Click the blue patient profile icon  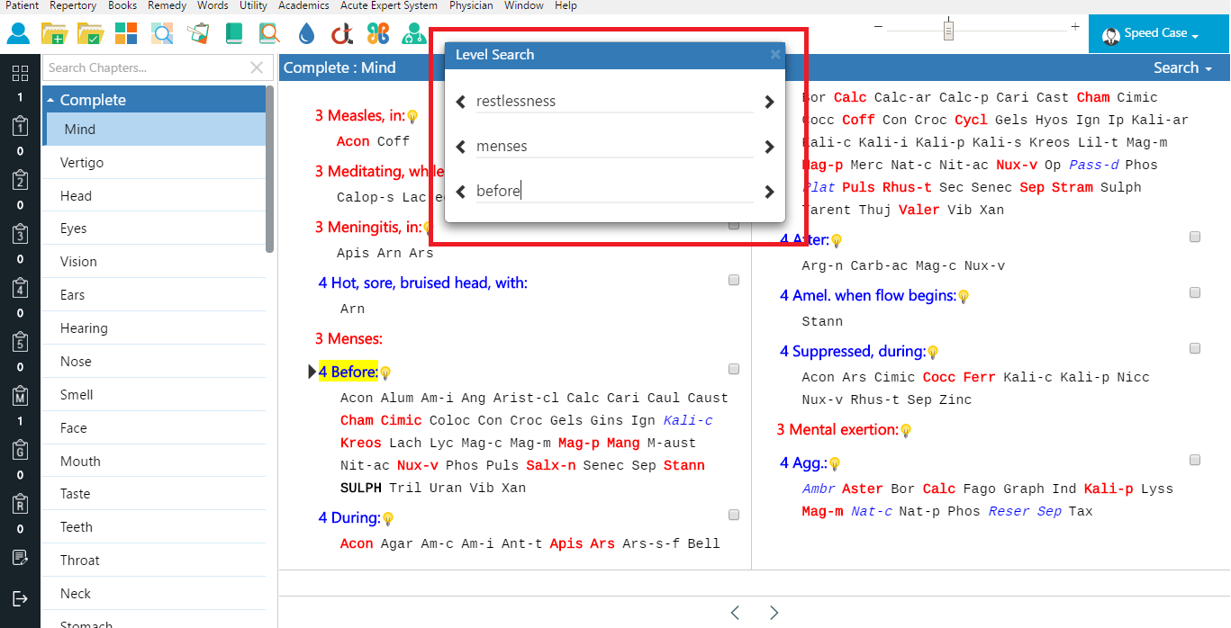click(x=18, y=34)
